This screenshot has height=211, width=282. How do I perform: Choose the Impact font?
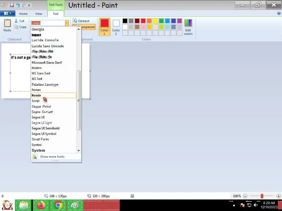54,35
